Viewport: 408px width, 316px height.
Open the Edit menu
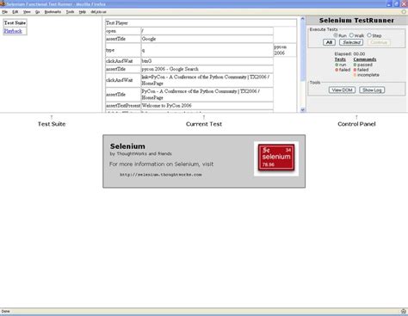[x=15, y=12]
